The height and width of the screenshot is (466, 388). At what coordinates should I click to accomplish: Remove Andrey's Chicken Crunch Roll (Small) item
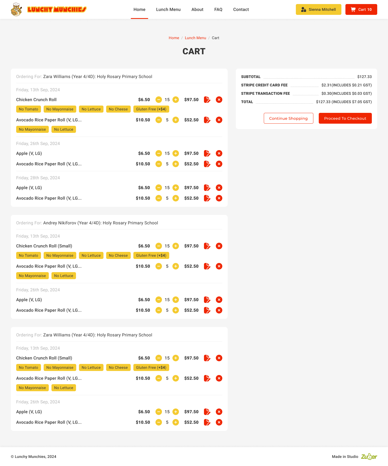(219, 246)
